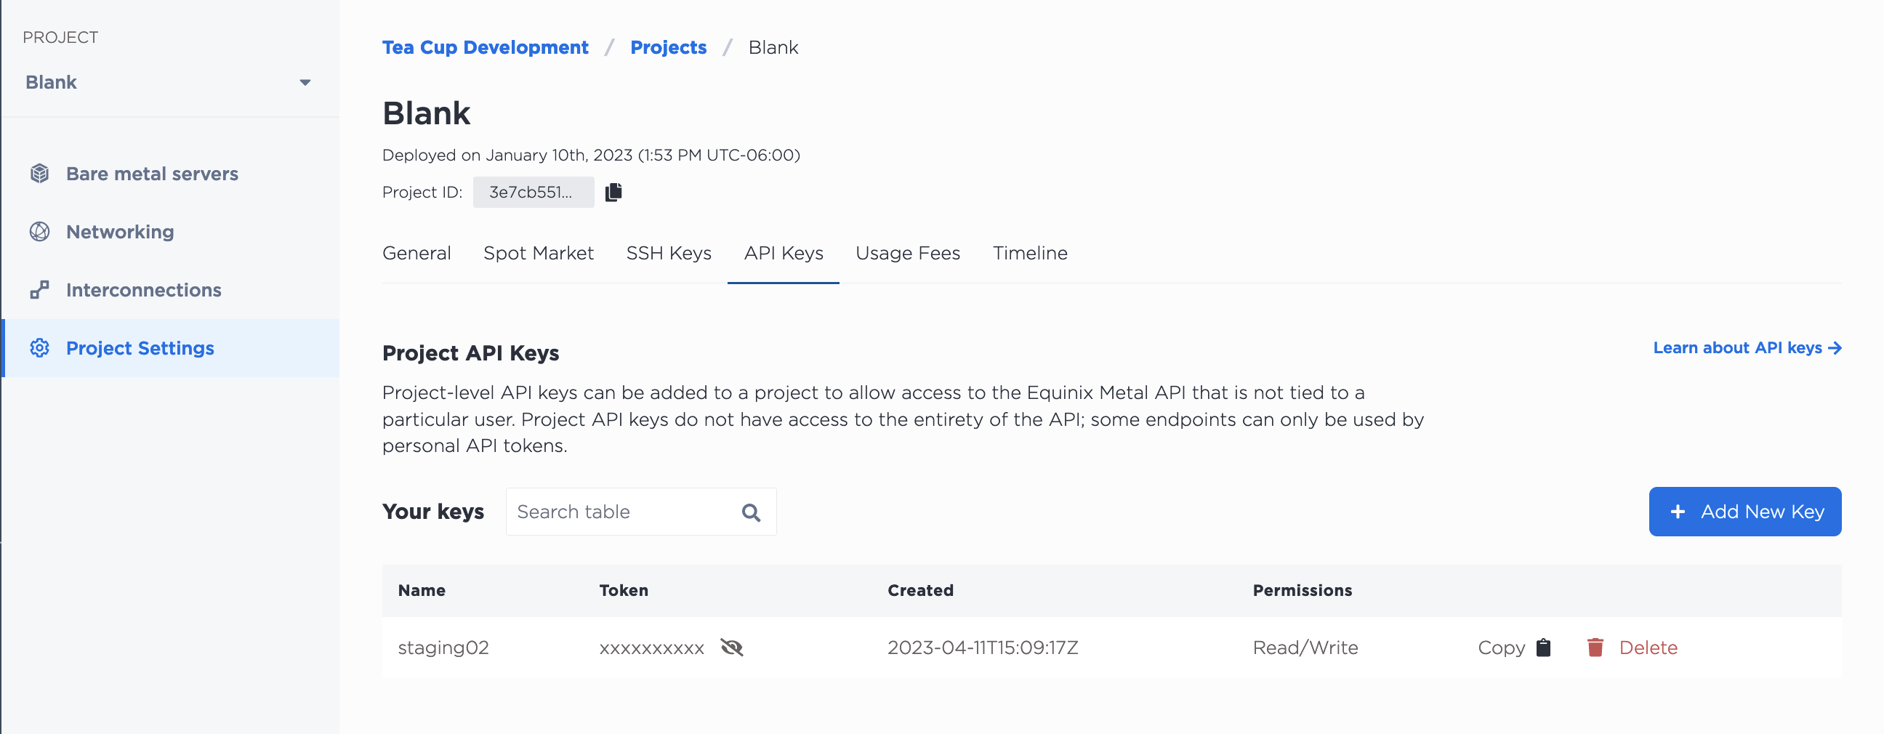
Task: Copy the Project ID to clipboard
Action: [x=613, y=192]
